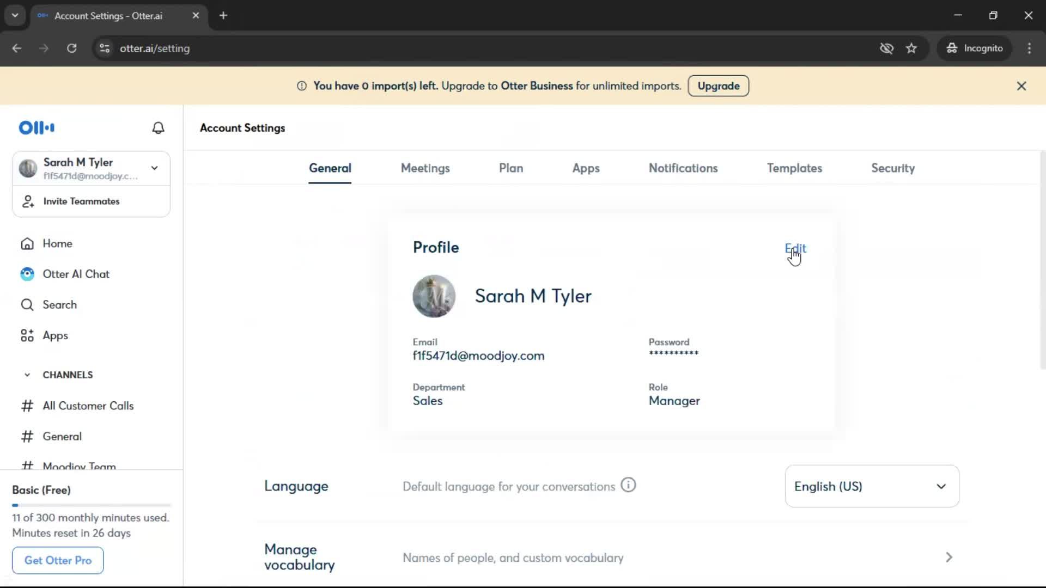Screen dimensions: 1046x588
Task: Switch to the Plan tab
Action: (511, 168)
